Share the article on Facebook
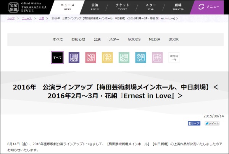This screenshot has width=229, height=154. point(194,124)
